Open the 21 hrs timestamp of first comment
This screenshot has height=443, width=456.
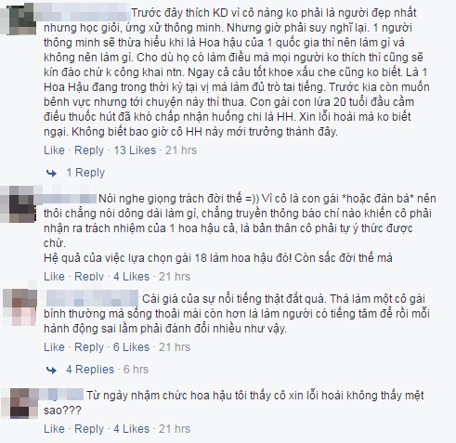tap(181, 150)
